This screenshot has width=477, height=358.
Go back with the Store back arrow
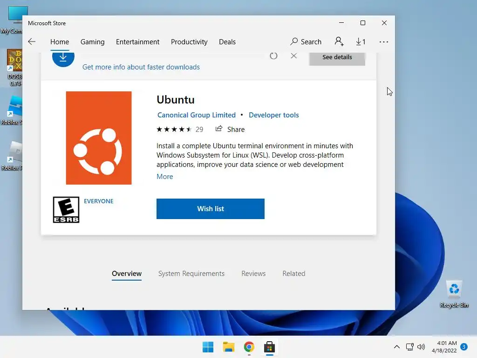pos(32,41)
